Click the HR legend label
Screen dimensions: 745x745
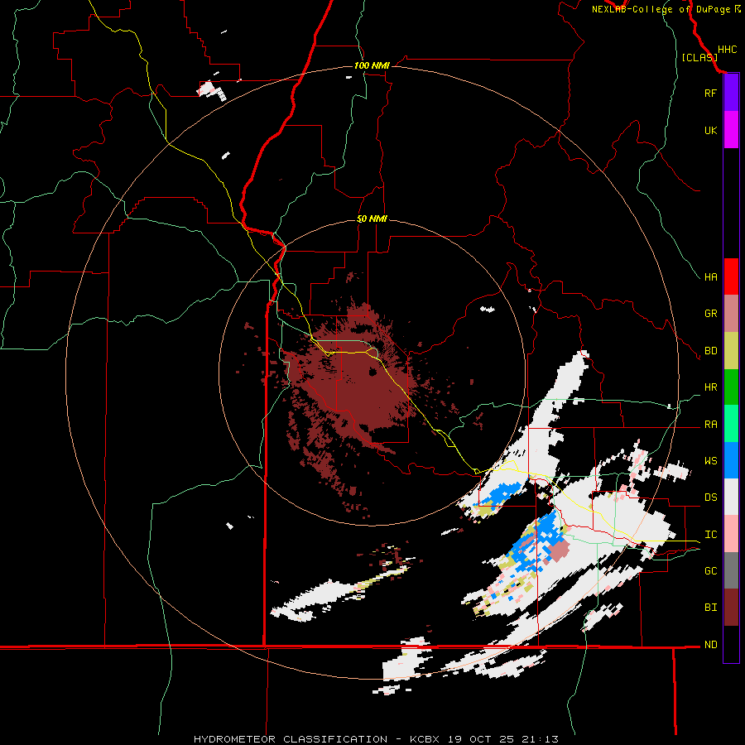pyautogui.click(x=710, y=387)
